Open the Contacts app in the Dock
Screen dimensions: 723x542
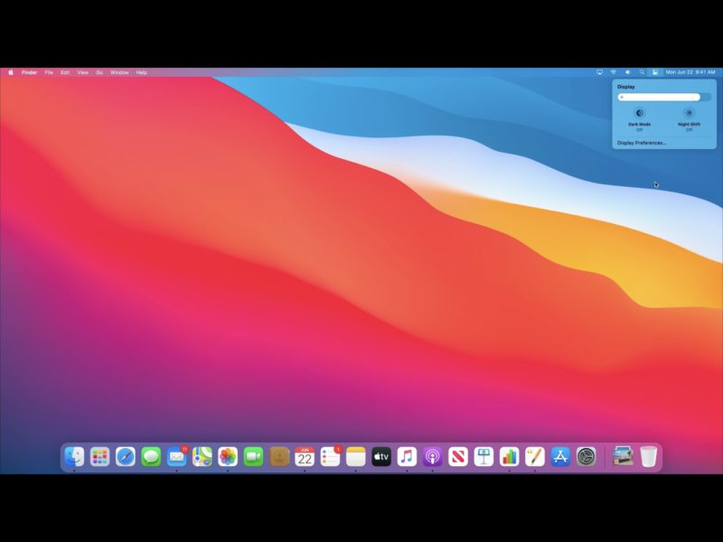[x=279, y=457]
